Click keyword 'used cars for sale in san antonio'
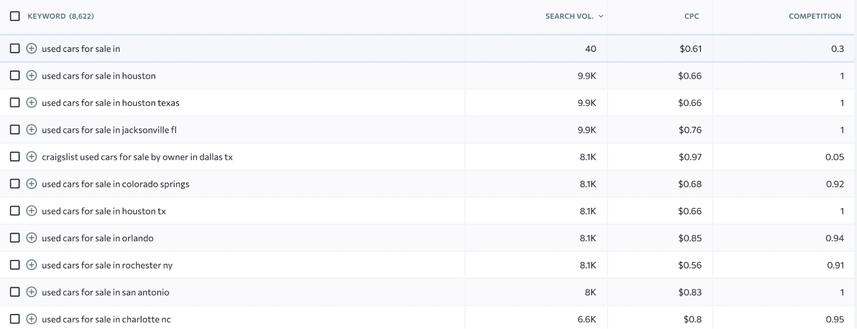The width and height of the screenshot is (857, 329). click(105, 292)
